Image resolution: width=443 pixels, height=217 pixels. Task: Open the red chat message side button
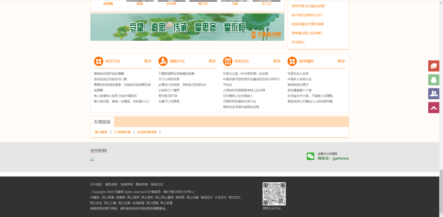click(433, 66)
